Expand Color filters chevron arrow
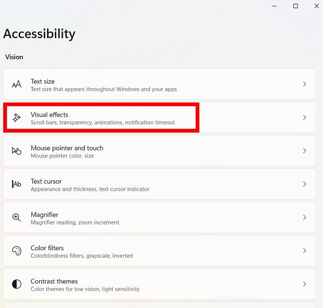The height and width of the screenshot is (308, 323). [x=305, y=251]
